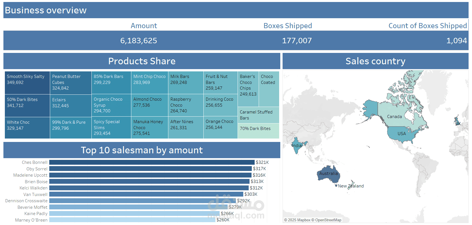The height and width of the screenshot is (225, 472).
Task: Click the Orange Choco tile
Action: click(220, 127)
